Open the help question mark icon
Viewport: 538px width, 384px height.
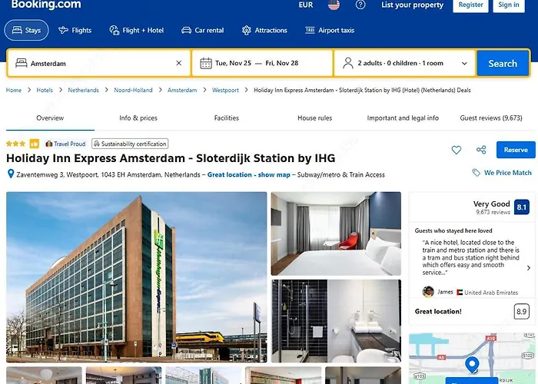[360, 5]
